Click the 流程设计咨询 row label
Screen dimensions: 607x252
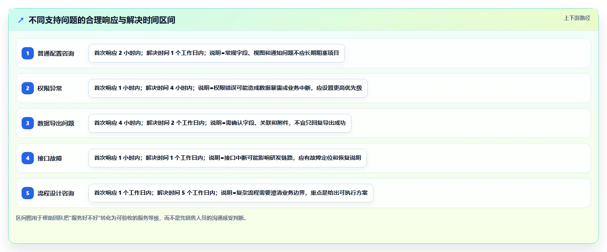pos(56,193)
